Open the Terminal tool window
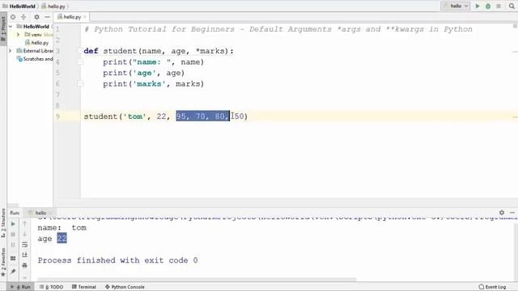 tap(84, 287)
